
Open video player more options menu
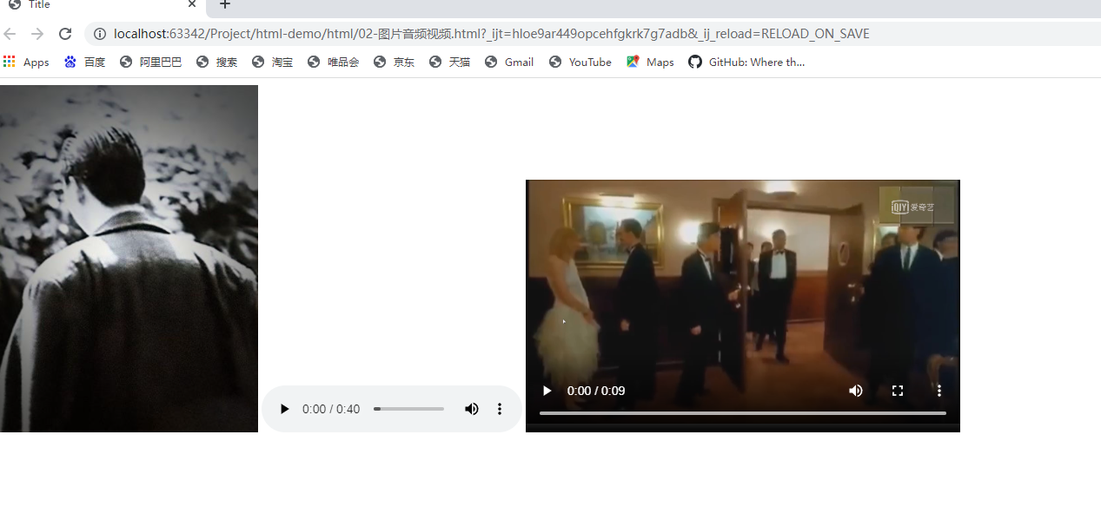tap(939, 391)
